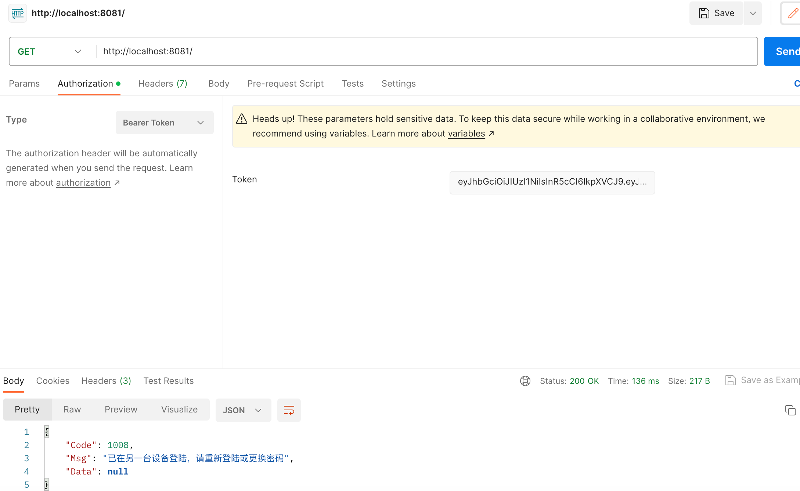Open the JSON format dropdown
This screenshot has height=491, width=800.
[x=243, y=410]
